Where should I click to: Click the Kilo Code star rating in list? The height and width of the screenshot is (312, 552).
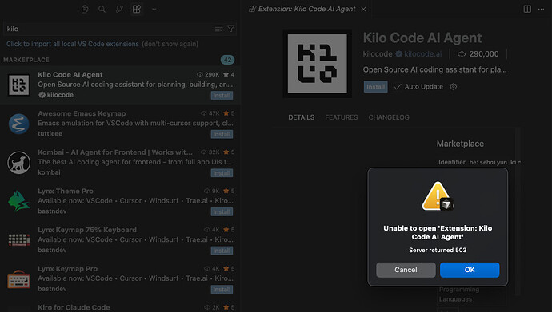(x=229, y=74)
